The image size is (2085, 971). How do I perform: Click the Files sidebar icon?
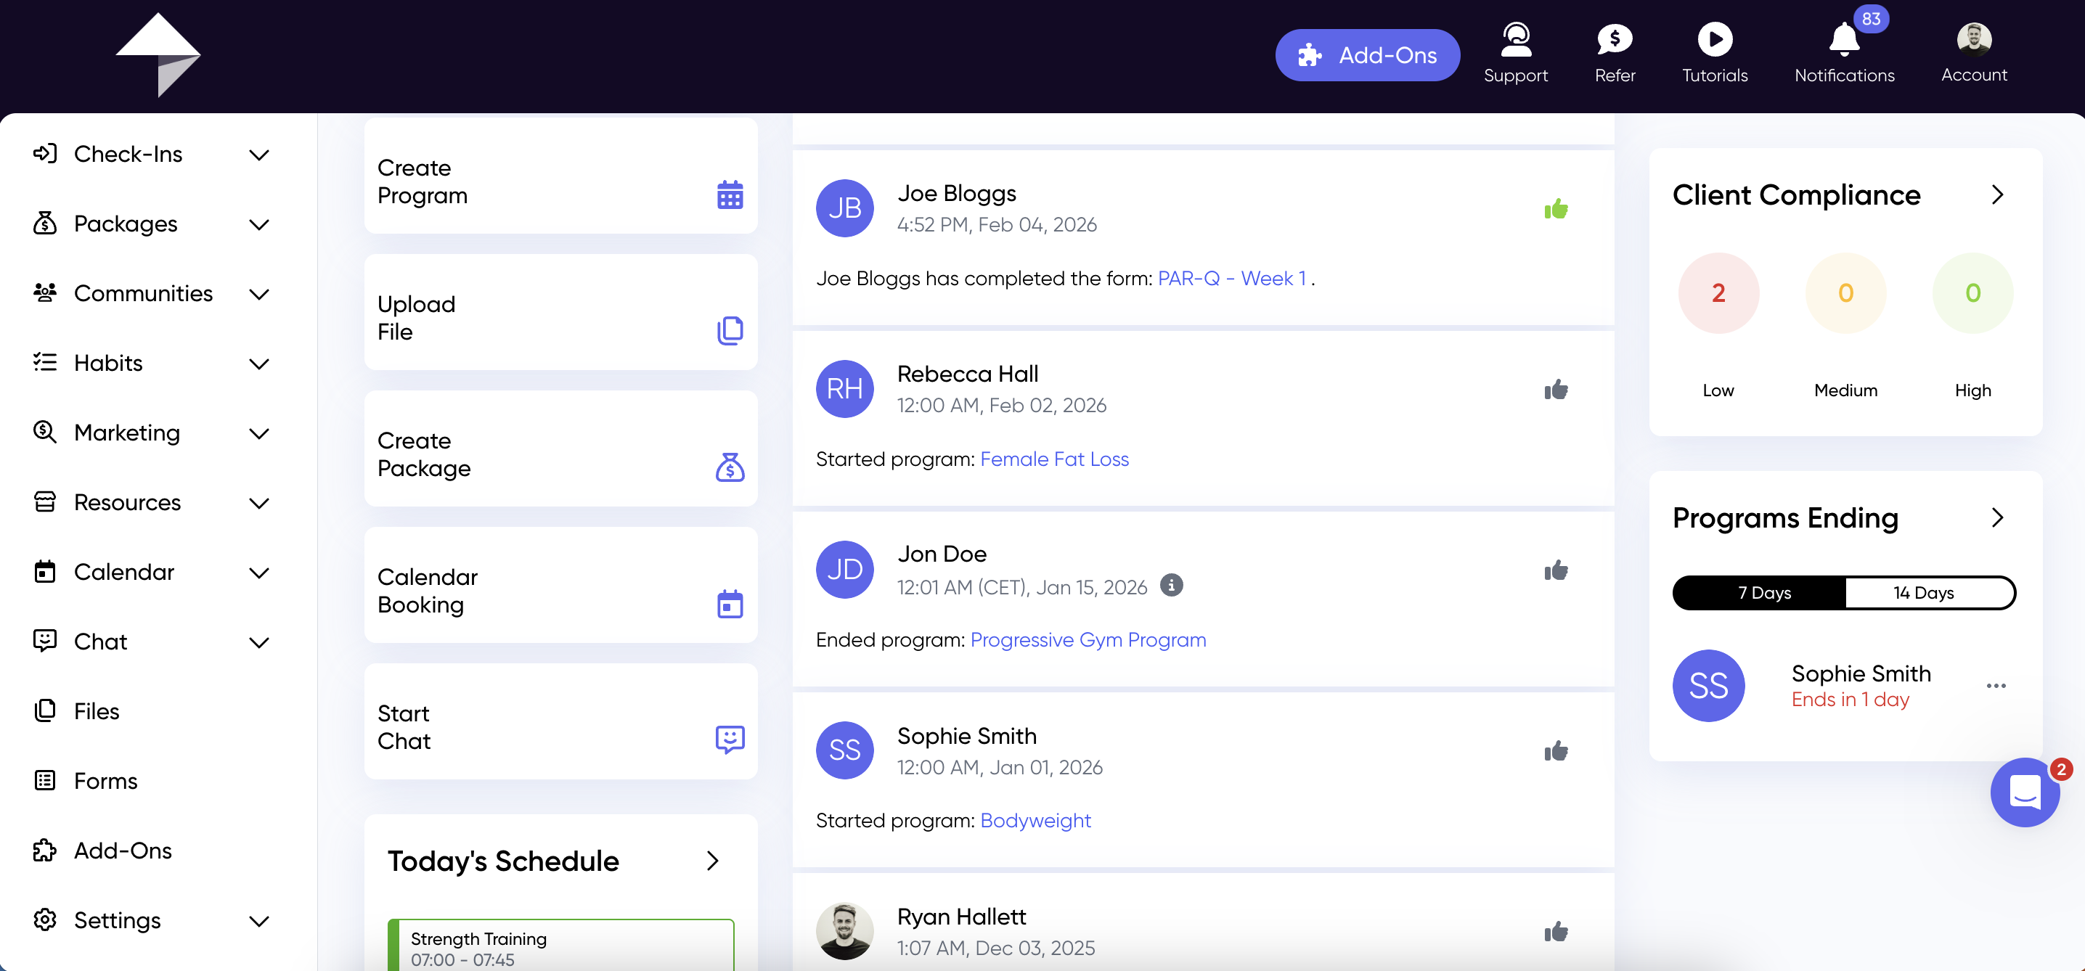44,710
